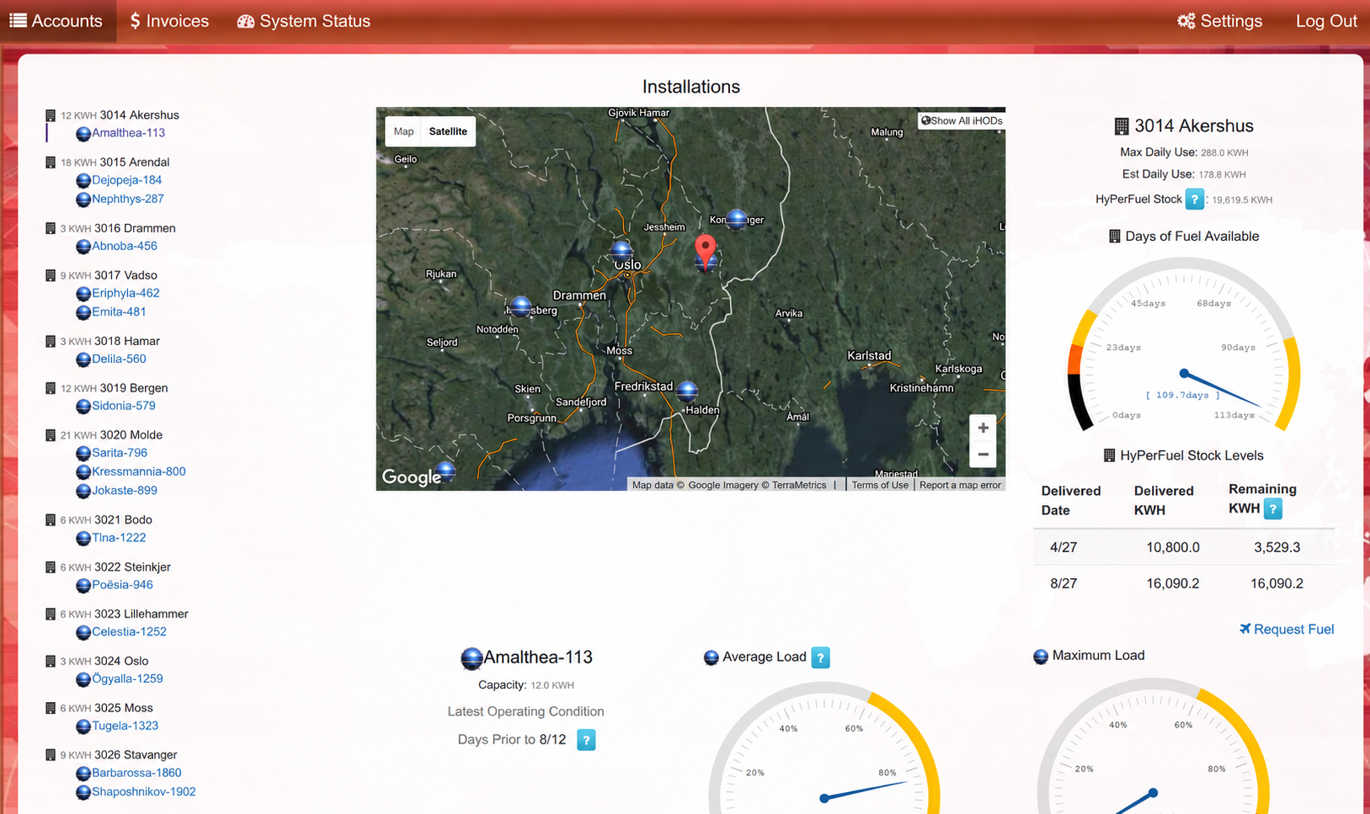This screenshot has height=814, width=1370.
Task: Click building icon for 3023 Lillehammer
Action: coord(51,614)
